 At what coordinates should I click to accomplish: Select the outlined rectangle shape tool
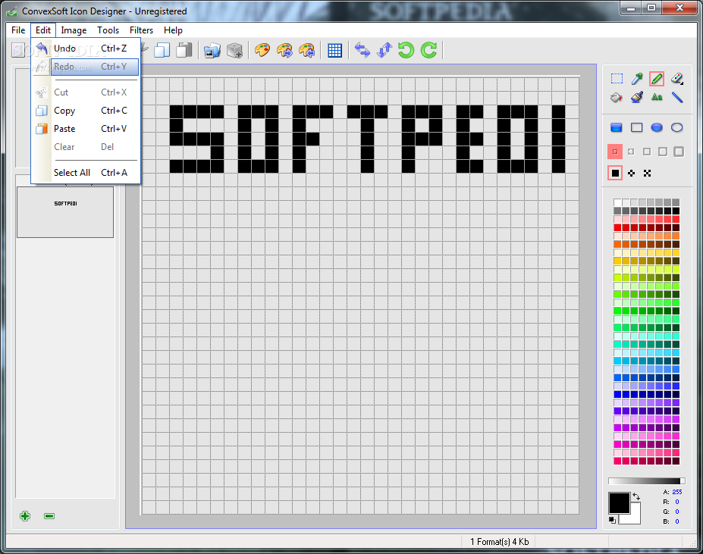pyautogui.click(x=637, y=128)
